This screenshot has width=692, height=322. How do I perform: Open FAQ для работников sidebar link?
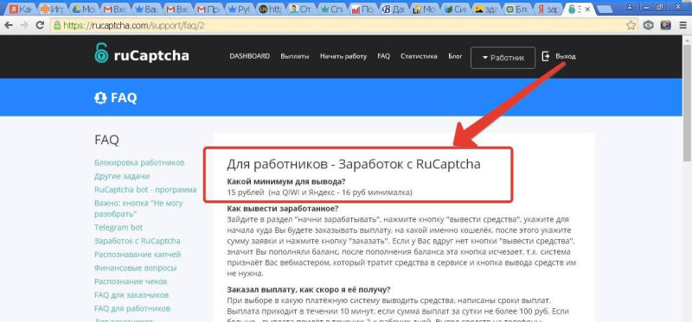(x=132, y=308)
